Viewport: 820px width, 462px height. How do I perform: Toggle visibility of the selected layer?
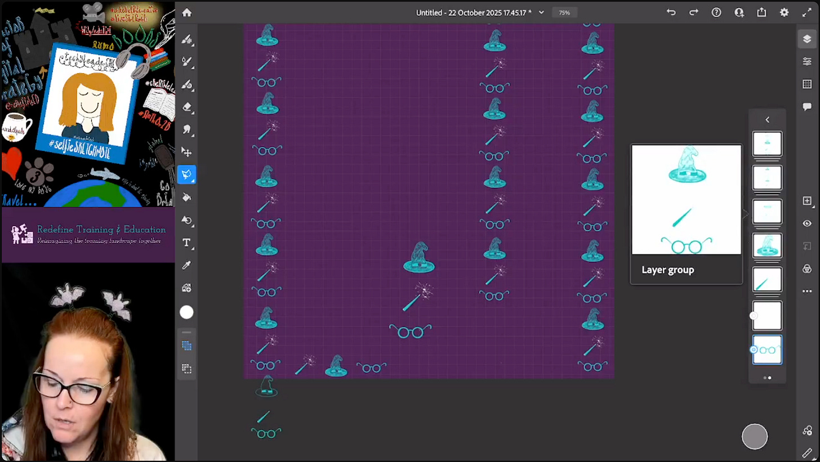pos(807,223)
